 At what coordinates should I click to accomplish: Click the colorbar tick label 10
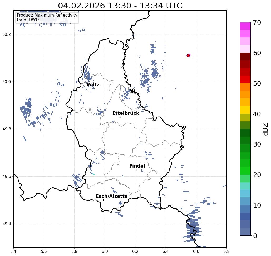tap(257, 205)
